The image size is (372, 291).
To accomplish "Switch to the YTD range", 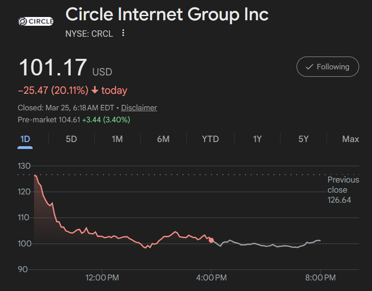I will (x=210, y=139).
